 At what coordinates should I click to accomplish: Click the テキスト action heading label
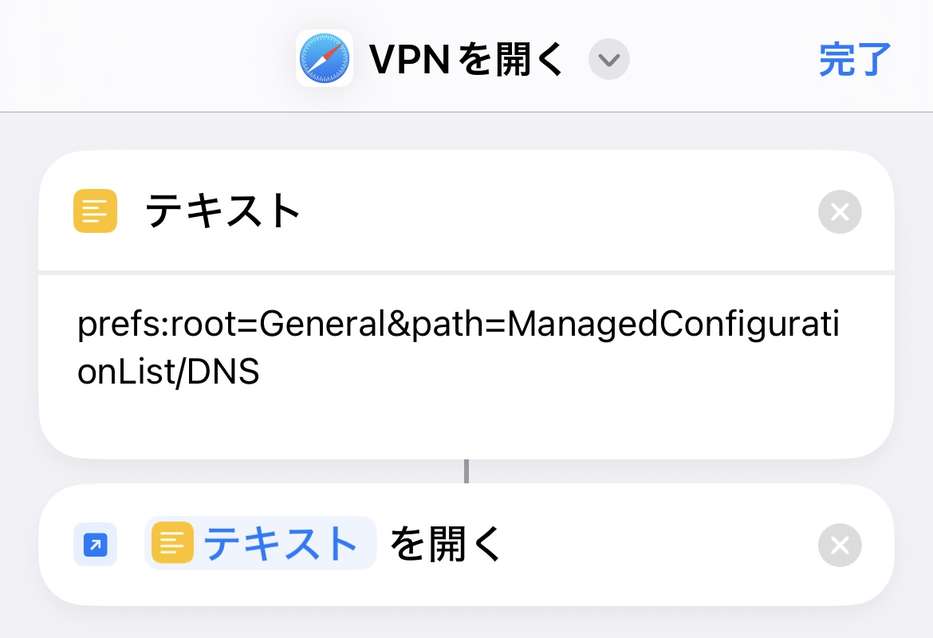(222, 212)
